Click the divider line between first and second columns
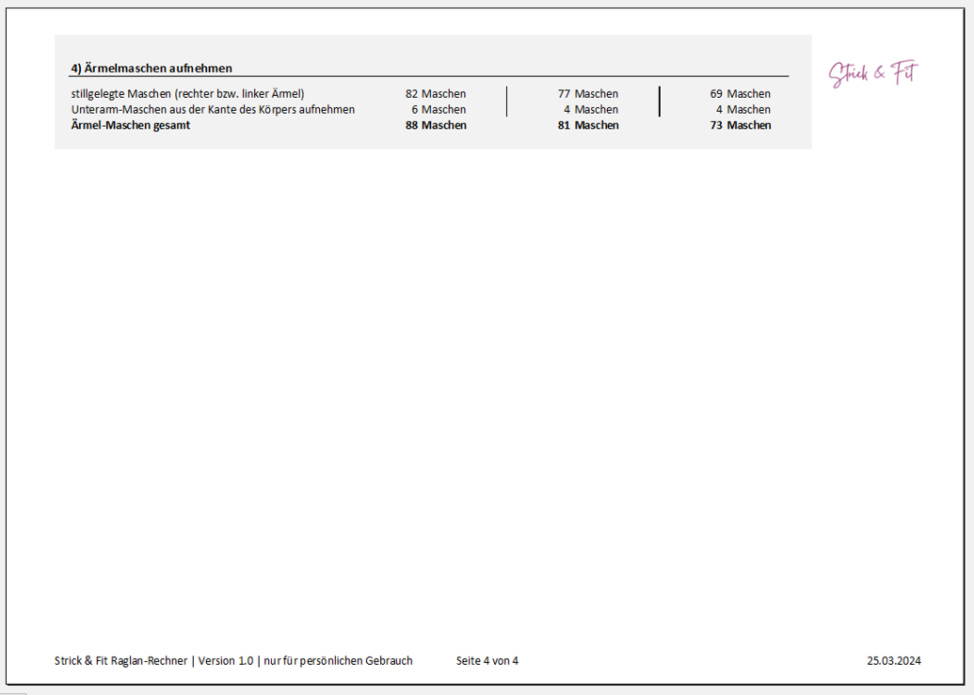974x695 pixels. coord(506,102)
